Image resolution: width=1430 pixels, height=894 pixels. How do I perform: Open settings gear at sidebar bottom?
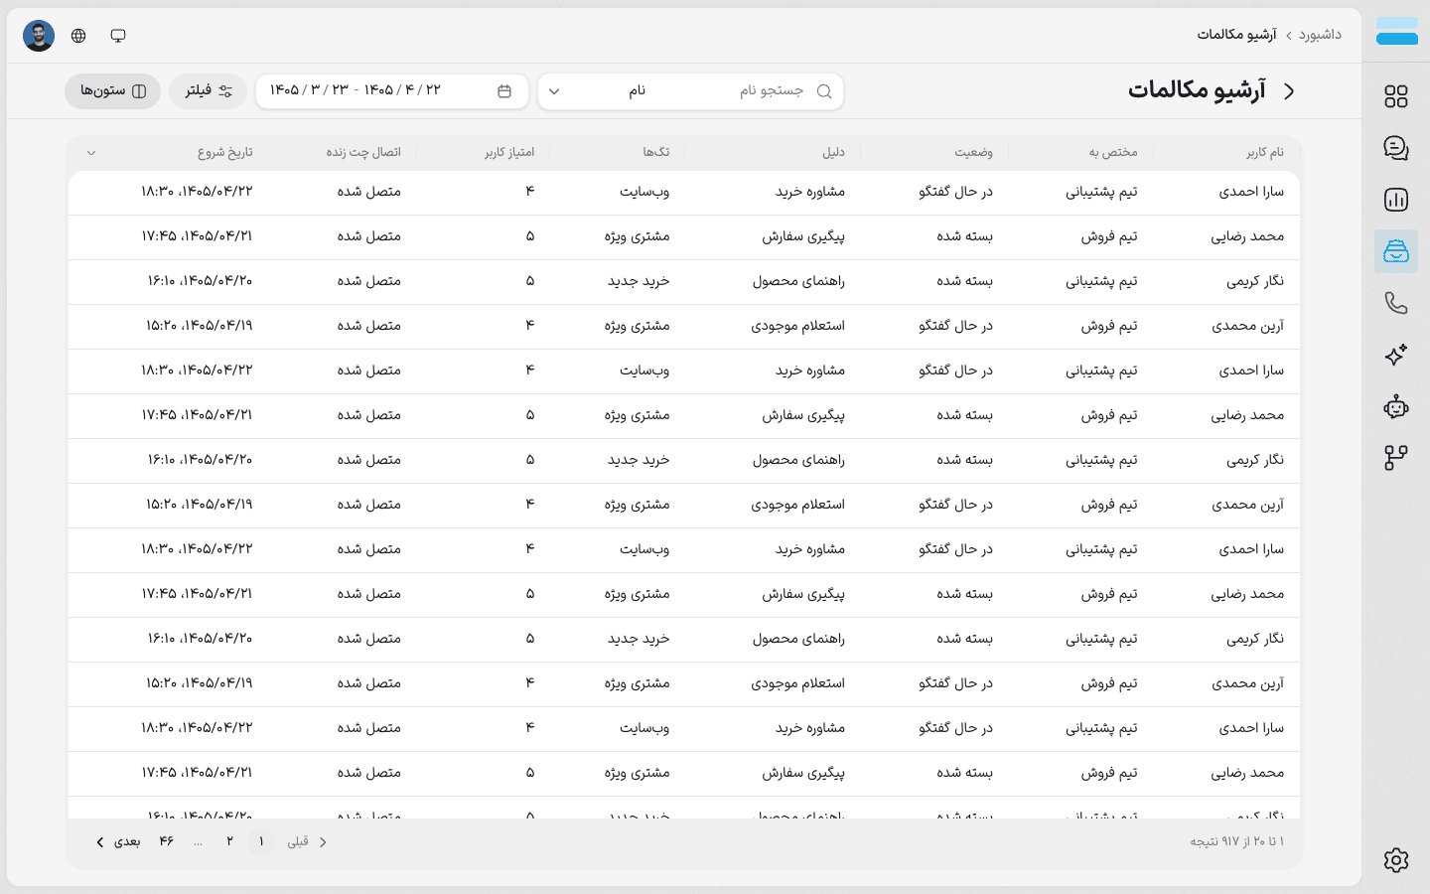tap(1396, 860)
